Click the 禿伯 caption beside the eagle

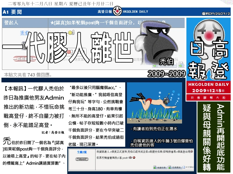[166, 61]
